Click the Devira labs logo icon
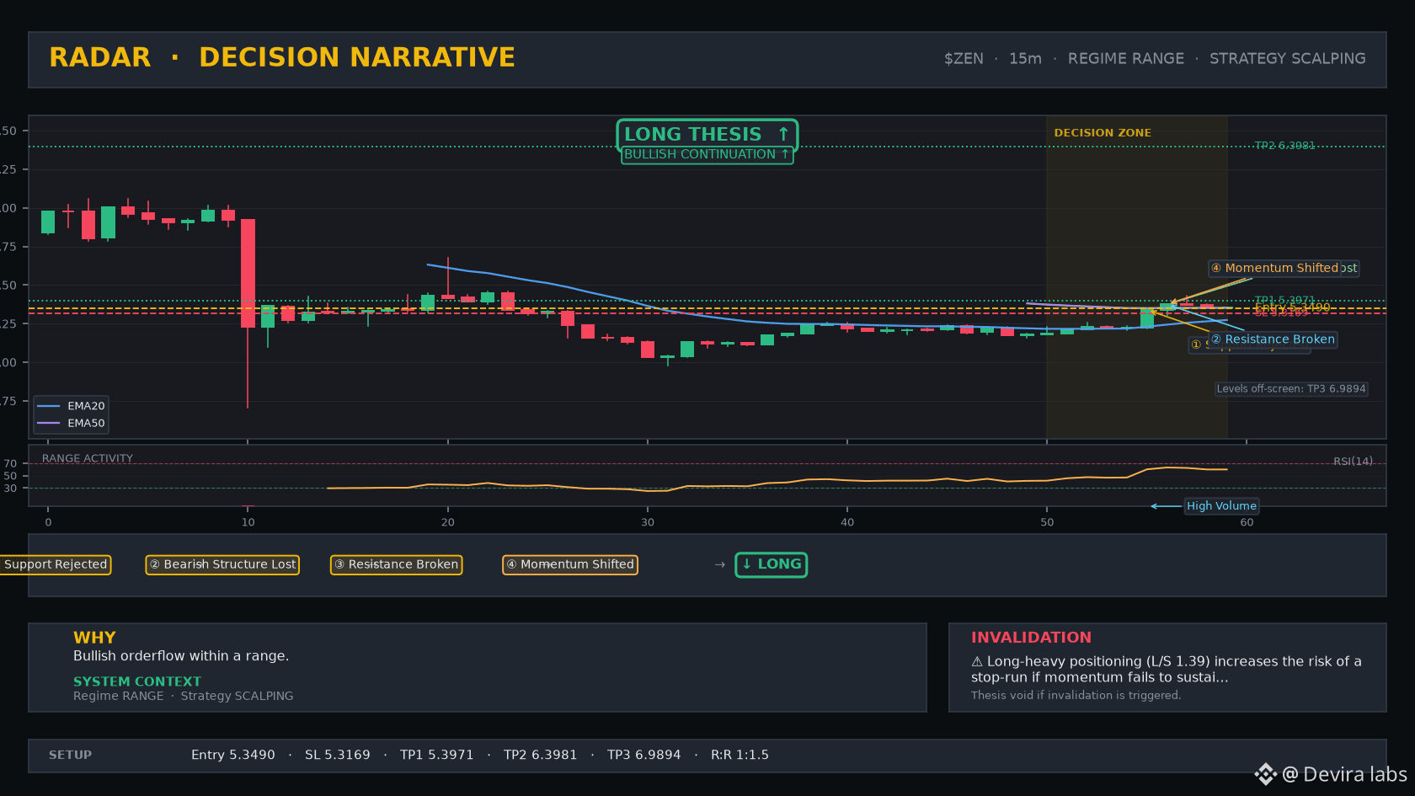Screen dimensions: 1415x796 click(1265, 774)
